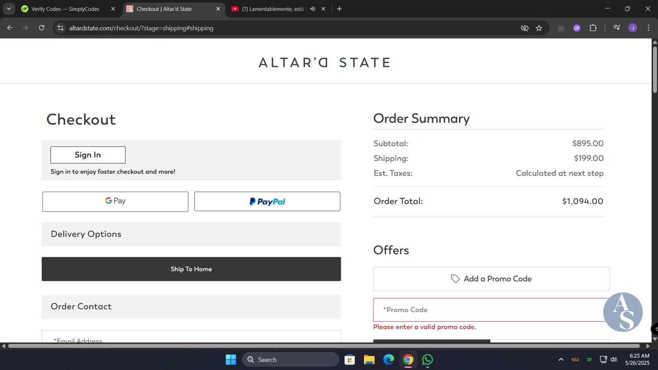Close the YouTube tab
658x370 pixels.
323,9
